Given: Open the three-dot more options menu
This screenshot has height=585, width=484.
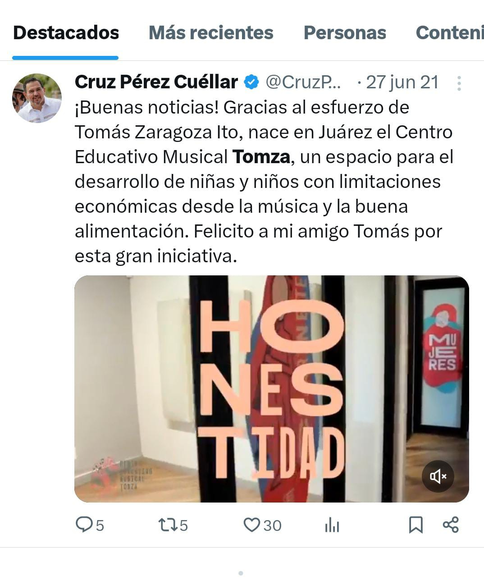Looking at the screenshot, I should (459, 83).
